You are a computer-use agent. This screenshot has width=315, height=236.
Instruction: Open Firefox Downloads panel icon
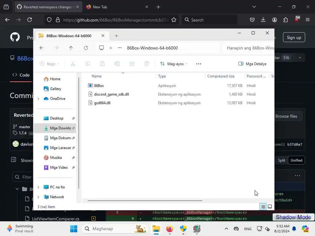(263, 20)
